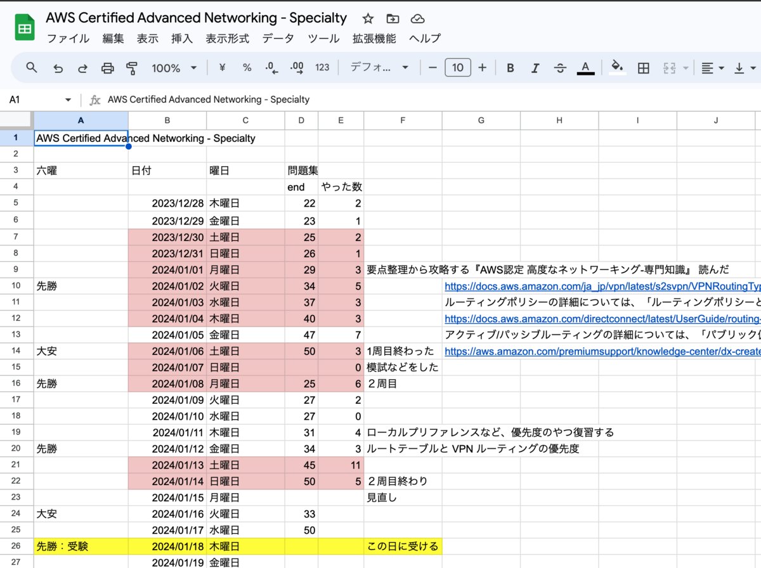Open the ツール menu
Screen dimensions: 761x568
[323, 38]
